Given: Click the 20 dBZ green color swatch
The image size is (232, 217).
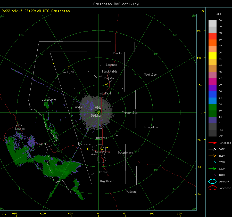Looking at the screenshot, I should click(x=212, y=107).
